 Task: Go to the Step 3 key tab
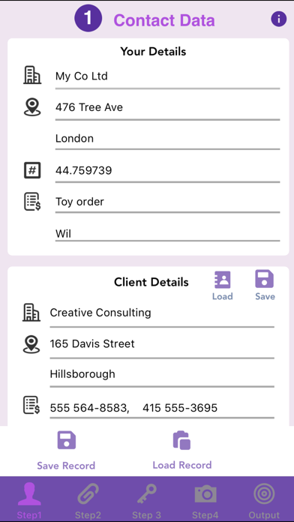[146, 501]
